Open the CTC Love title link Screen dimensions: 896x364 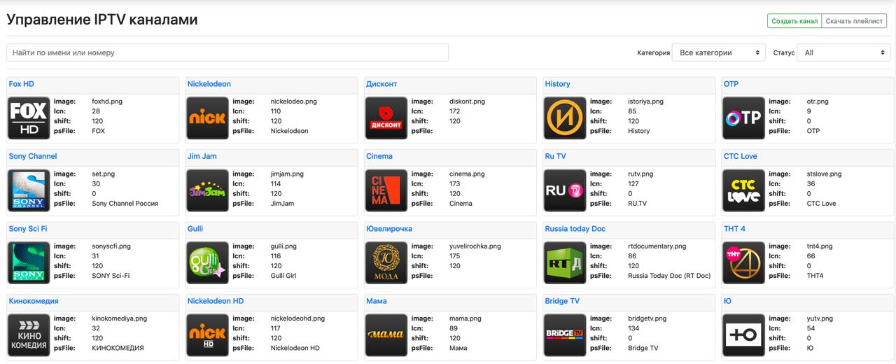(x=741, y=156)
